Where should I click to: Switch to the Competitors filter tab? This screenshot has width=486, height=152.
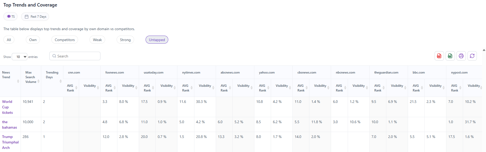coord(65,40)
